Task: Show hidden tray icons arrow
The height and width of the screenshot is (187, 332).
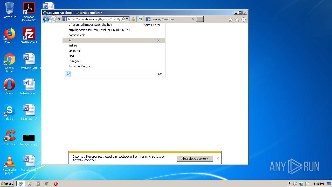Action: (x=289, y=184)
